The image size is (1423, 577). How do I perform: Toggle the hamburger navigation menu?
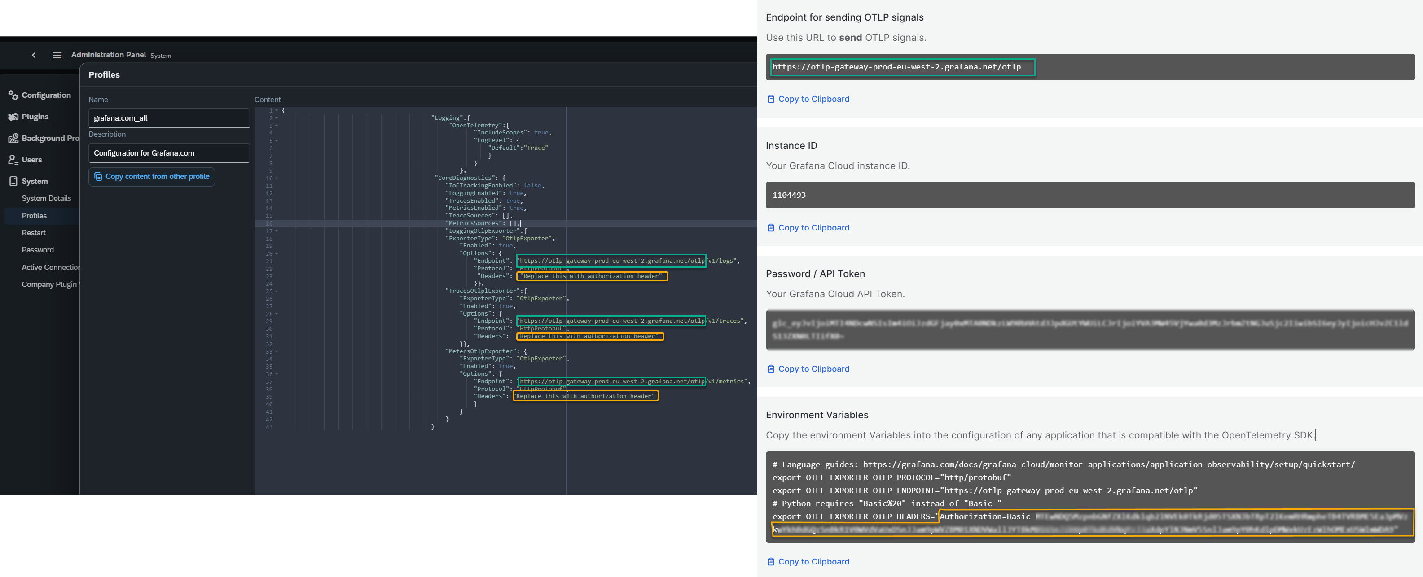coord(57,55)
